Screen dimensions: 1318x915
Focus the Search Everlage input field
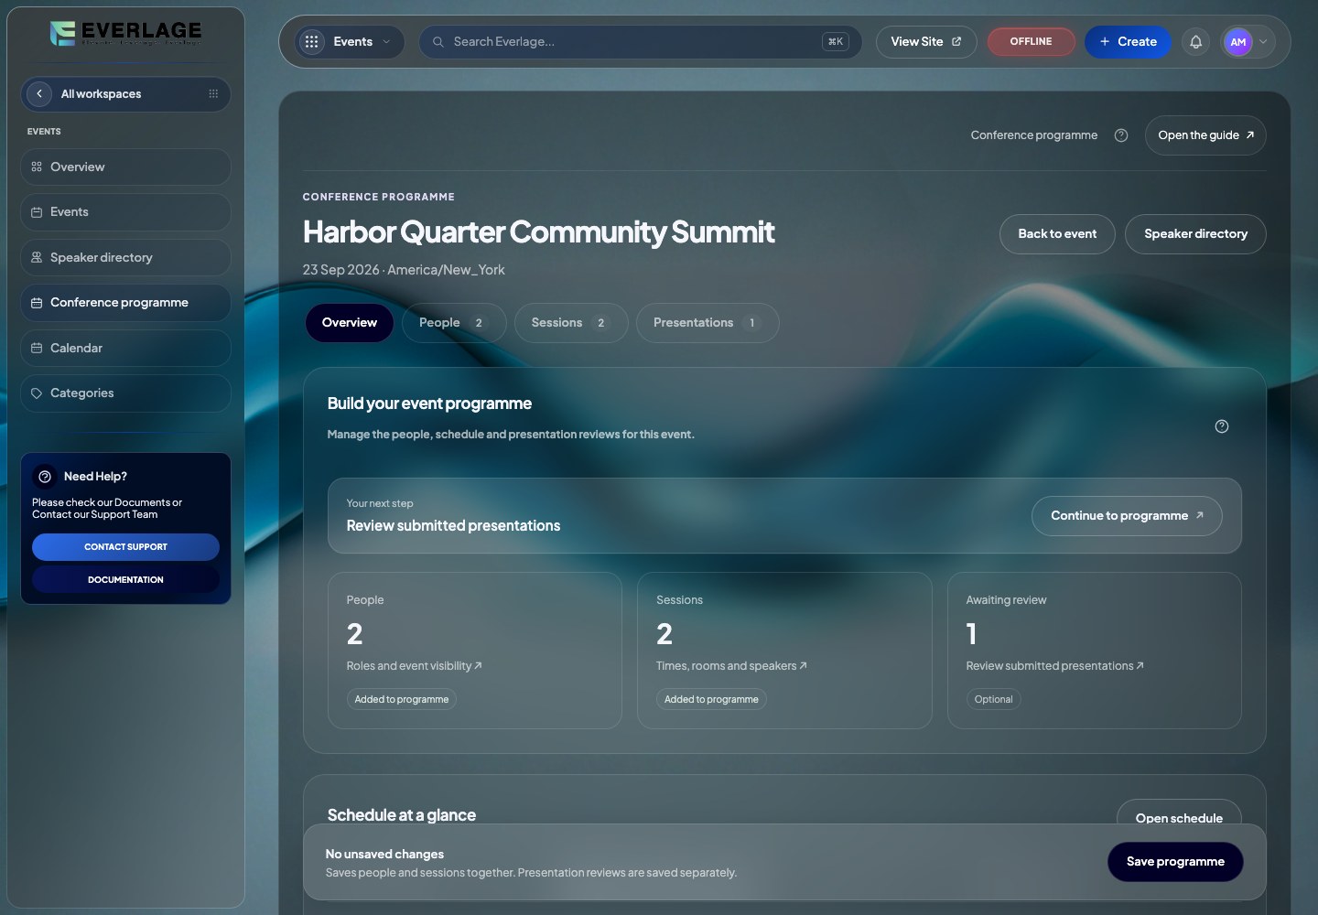(641, 42)
